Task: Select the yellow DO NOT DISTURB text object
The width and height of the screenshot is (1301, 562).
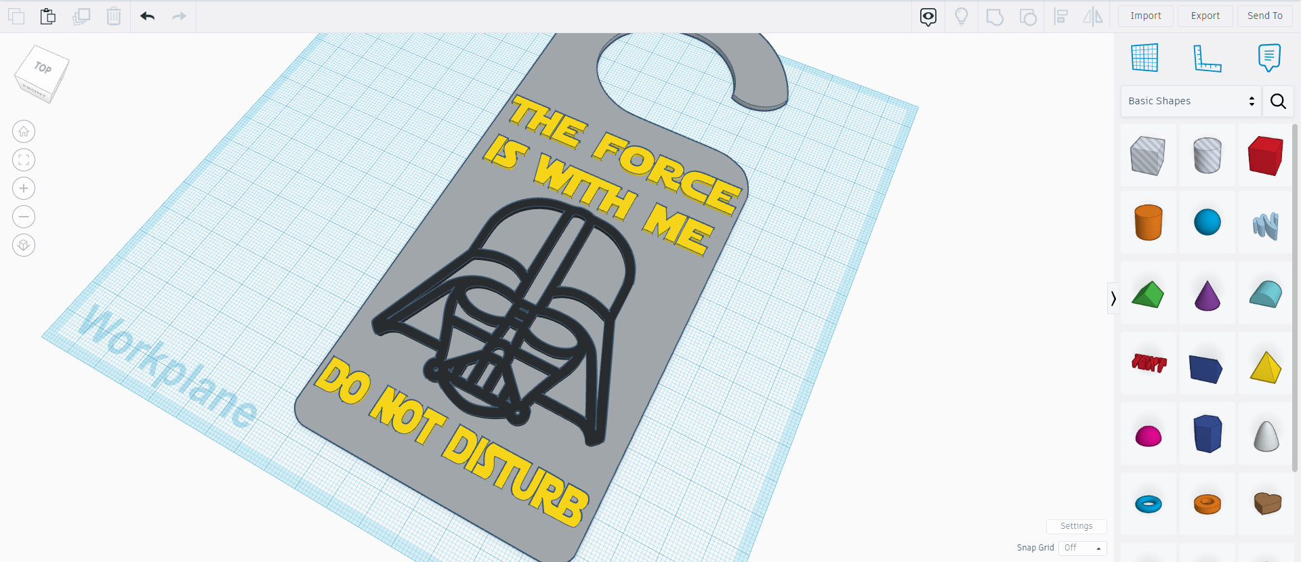Action: tap(452, 443)
